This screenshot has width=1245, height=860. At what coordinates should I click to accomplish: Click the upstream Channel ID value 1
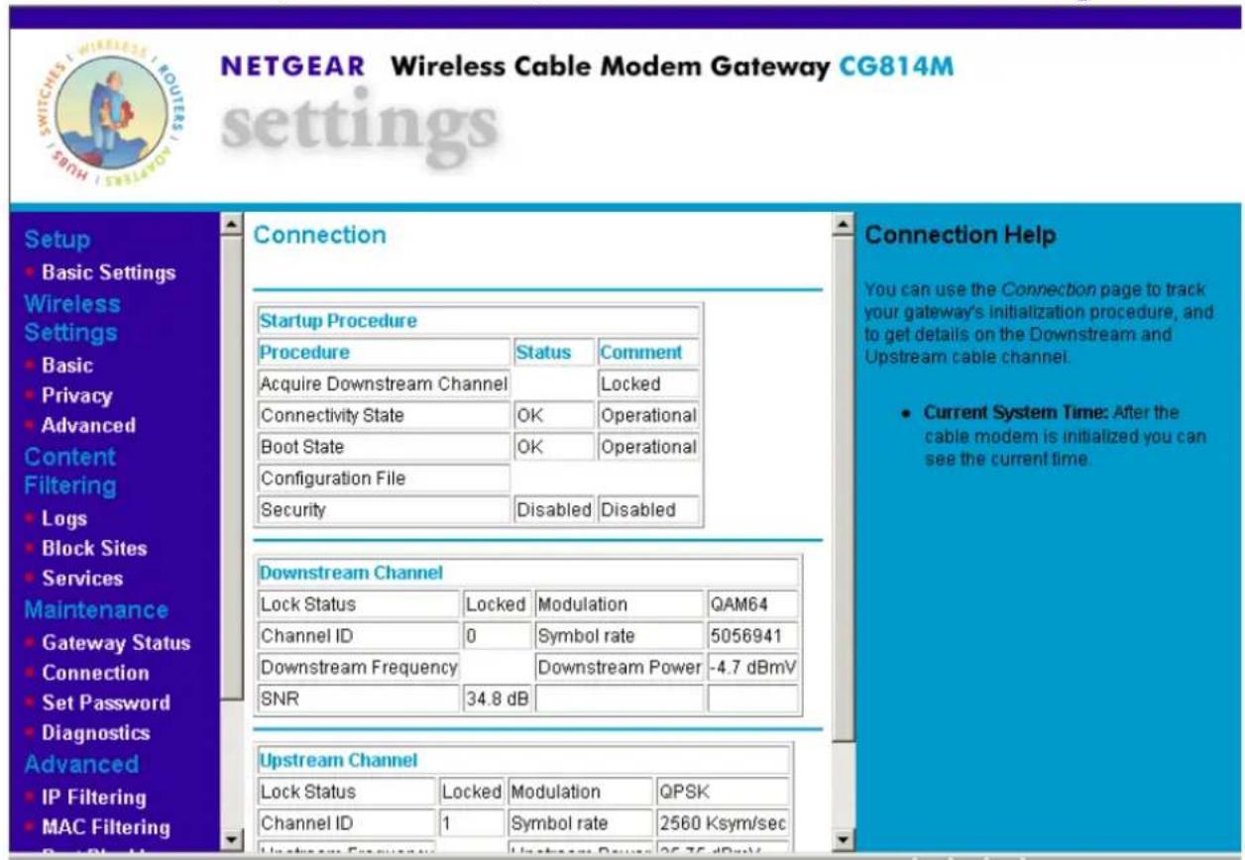[x=472, y=823]
